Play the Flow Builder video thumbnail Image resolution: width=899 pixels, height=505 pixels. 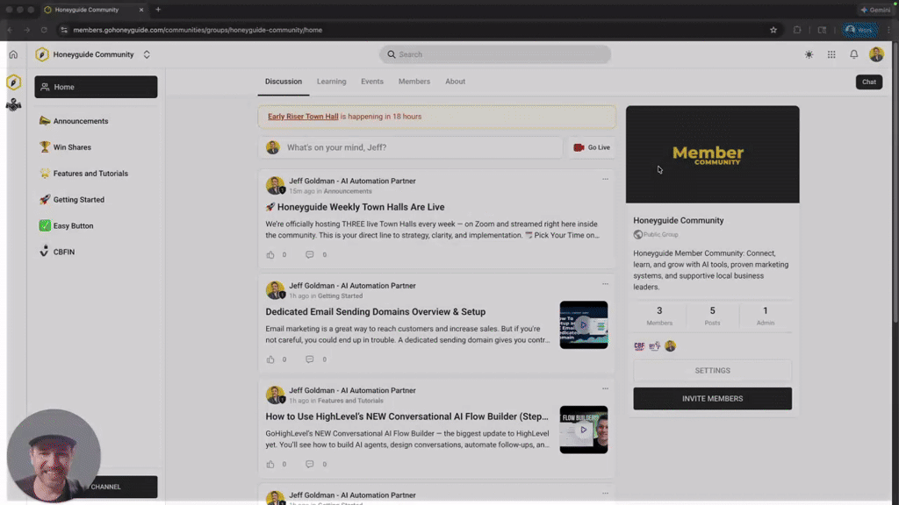pyautogui.click(x=584, y=430)
